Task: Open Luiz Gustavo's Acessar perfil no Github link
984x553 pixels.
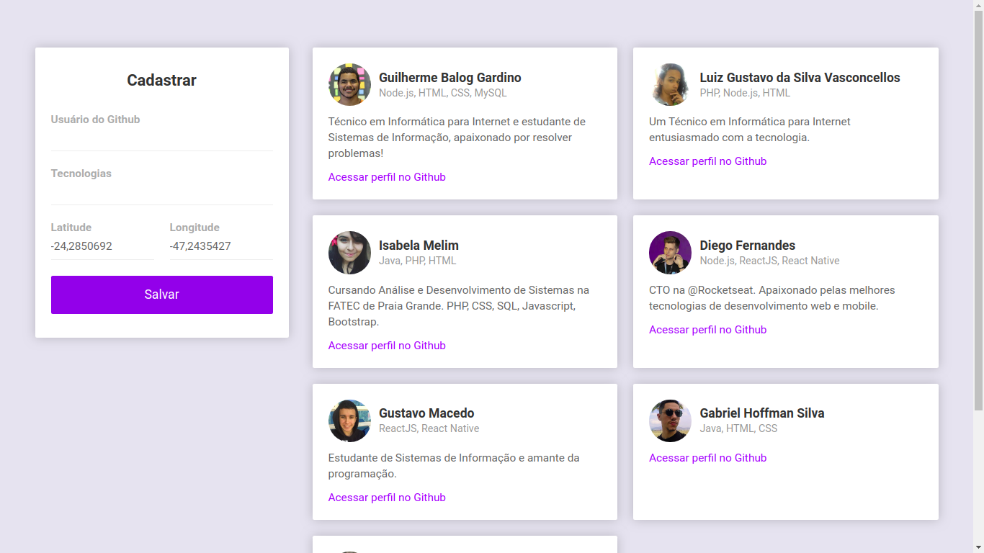Action: click(707, 161)
